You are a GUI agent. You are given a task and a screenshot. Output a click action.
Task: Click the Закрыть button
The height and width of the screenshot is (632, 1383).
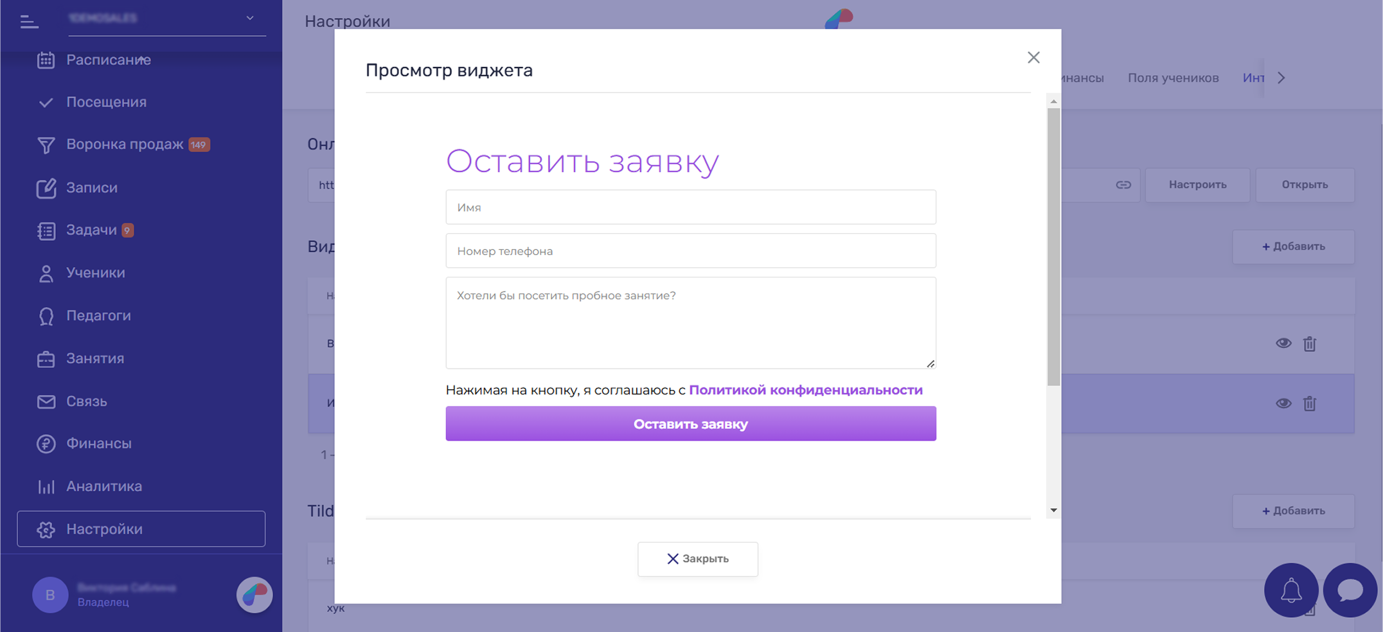point(697,559)
